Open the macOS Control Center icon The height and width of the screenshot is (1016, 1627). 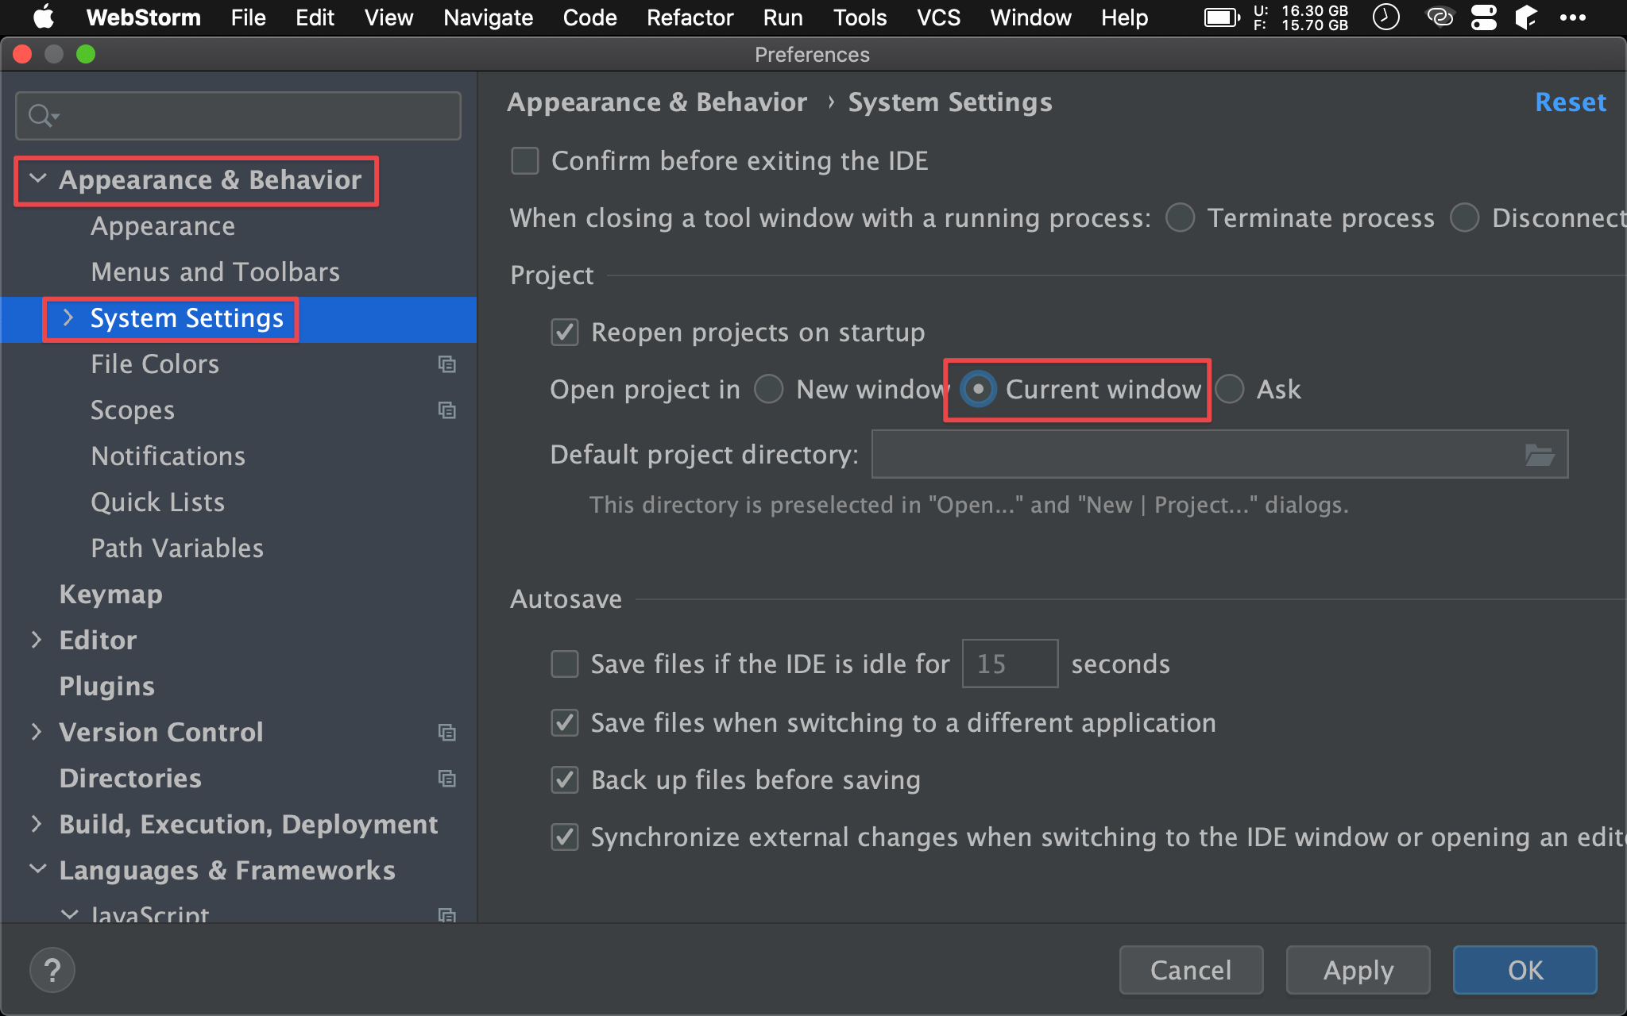point(1483,17)
